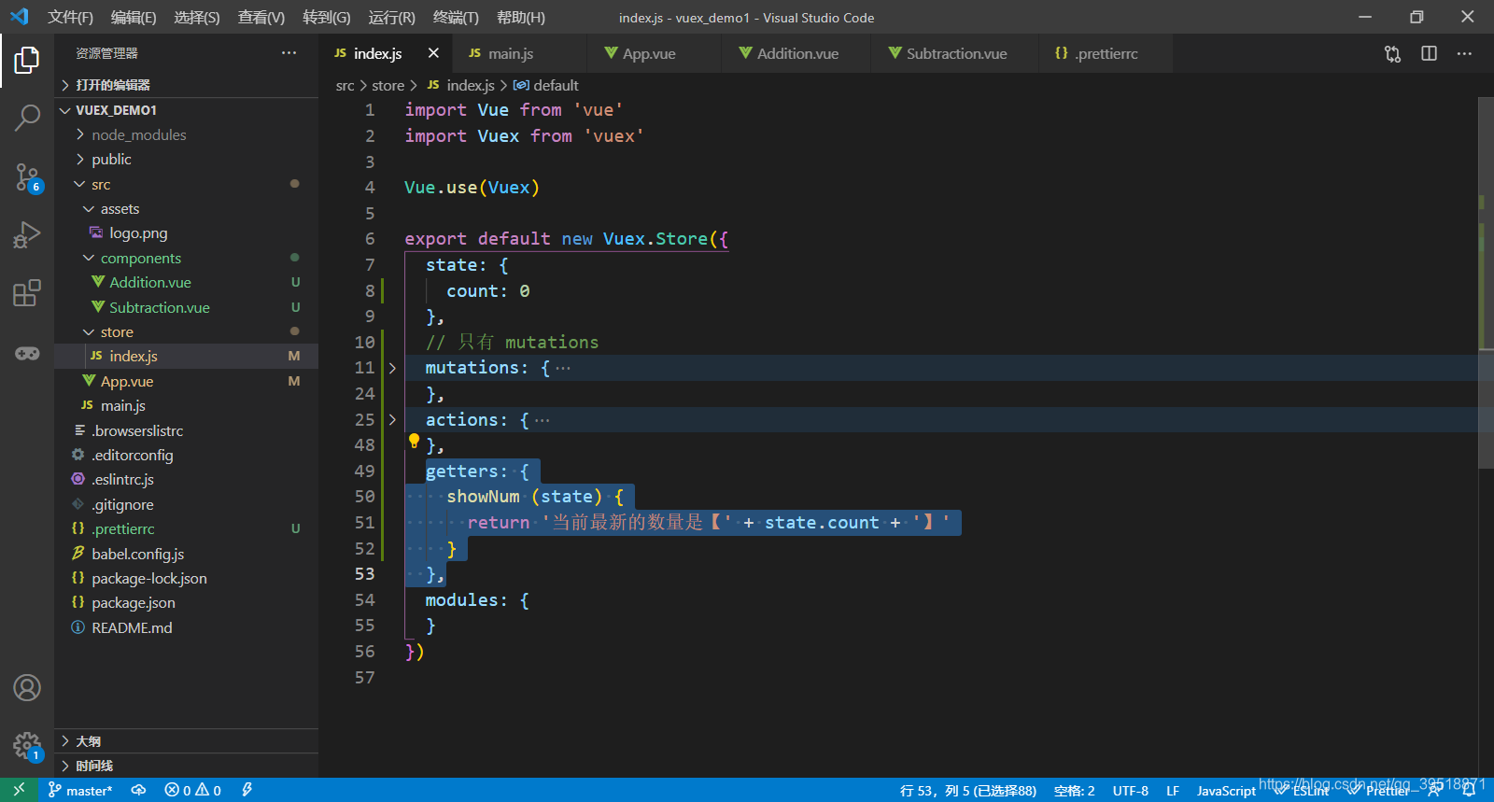This screenshot has height=802, width=1494.
Task: Switch to the Subtraction.vue tab
Action: [x=955, y=53]
